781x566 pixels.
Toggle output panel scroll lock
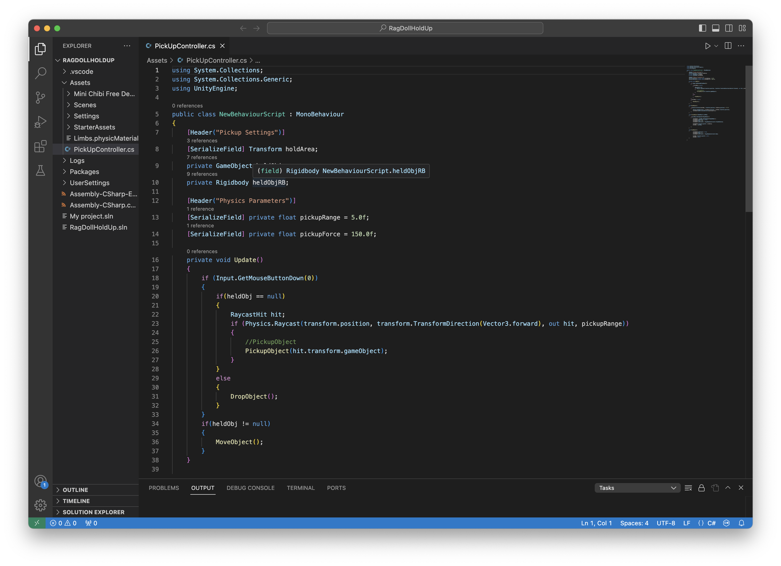[701, 488]
